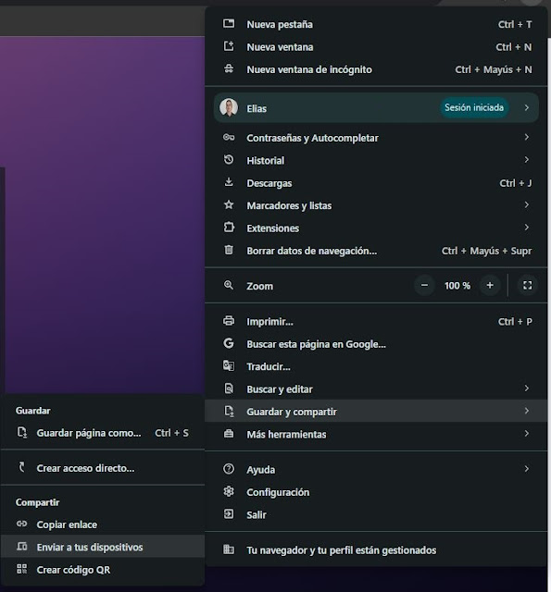Expand the Ayuda submenu arrow

[x=527, y=469]
